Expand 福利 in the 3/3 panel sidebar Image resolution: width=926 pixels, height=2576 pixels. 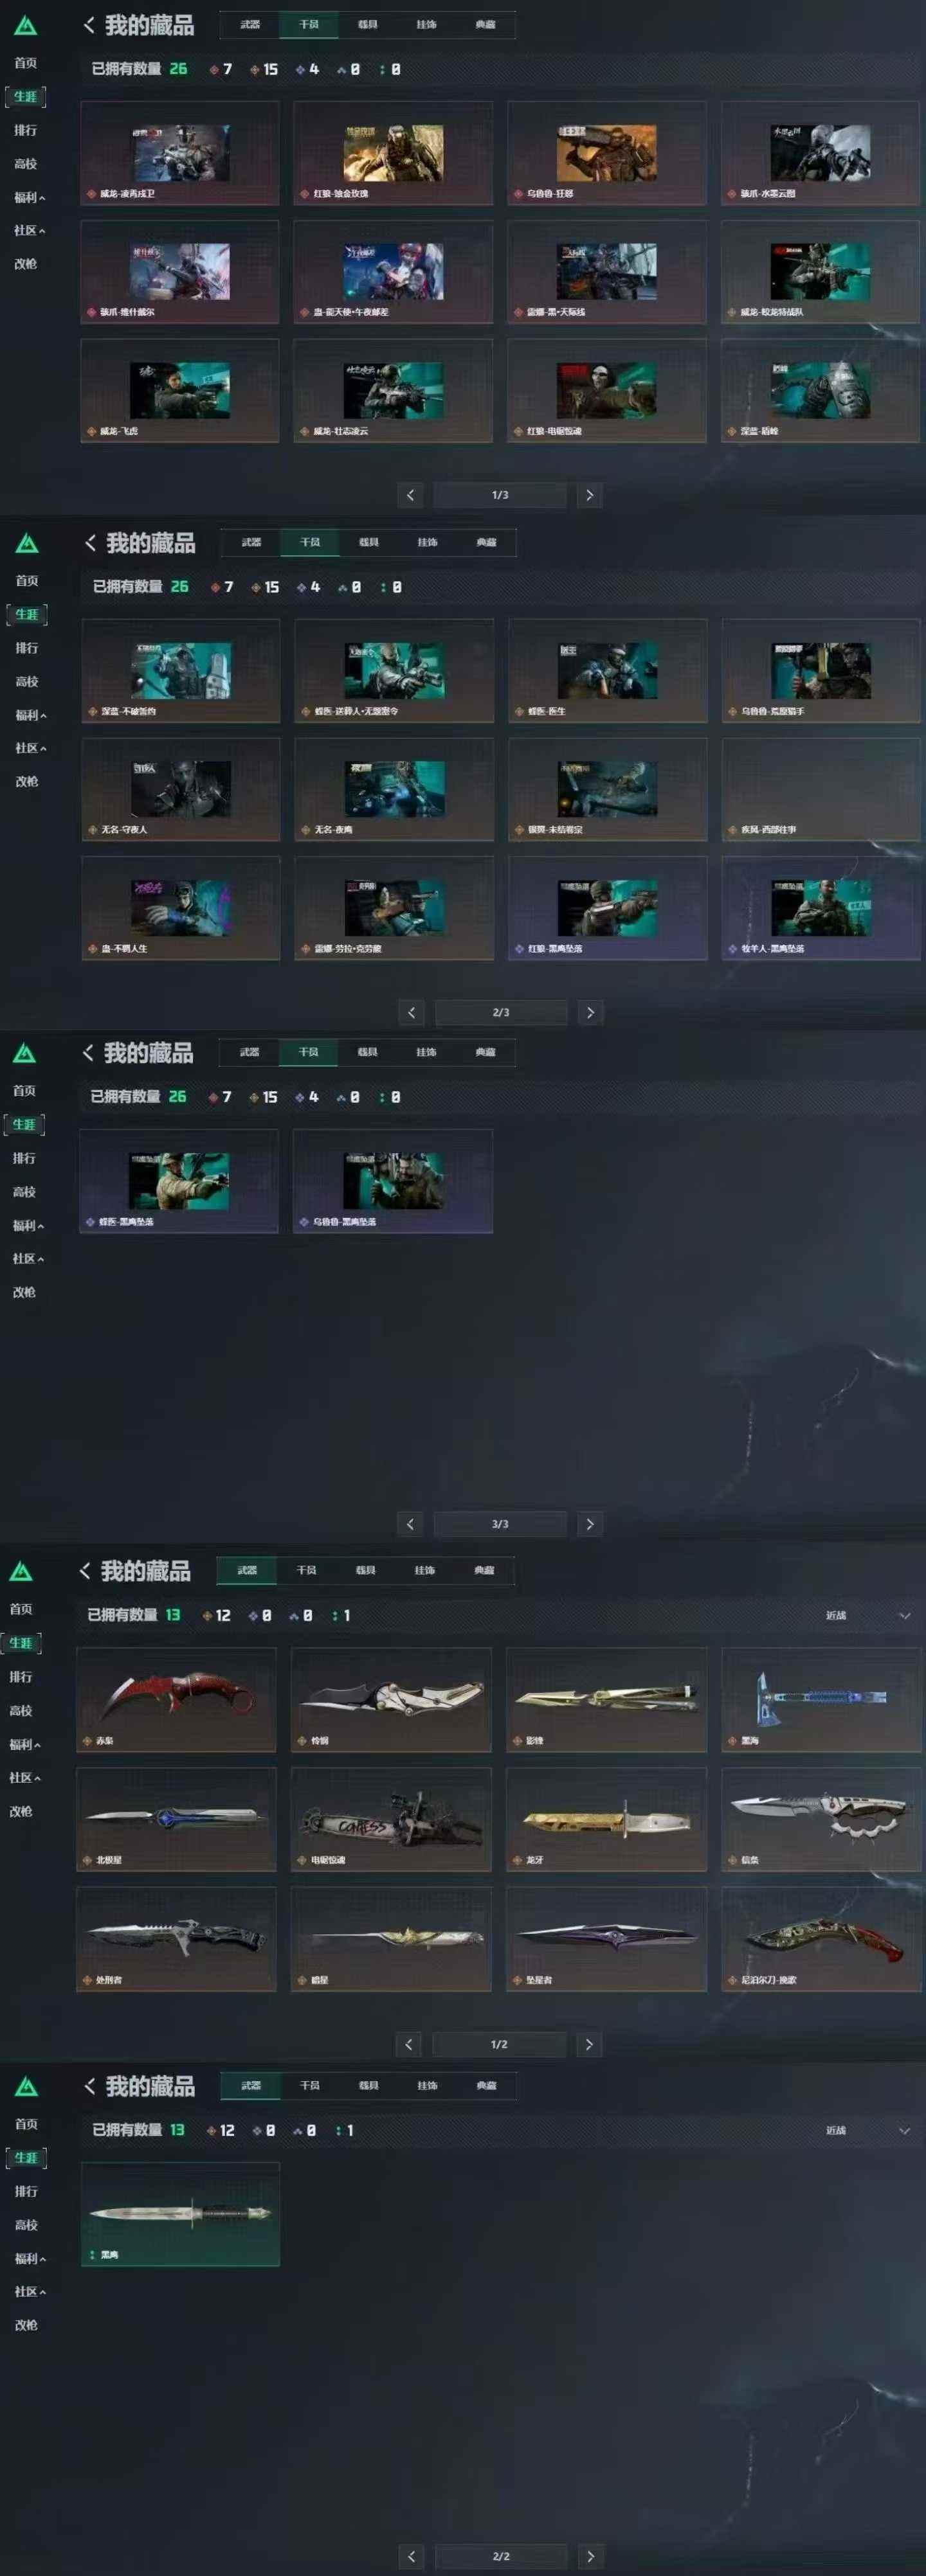(x=28, y=1225)
